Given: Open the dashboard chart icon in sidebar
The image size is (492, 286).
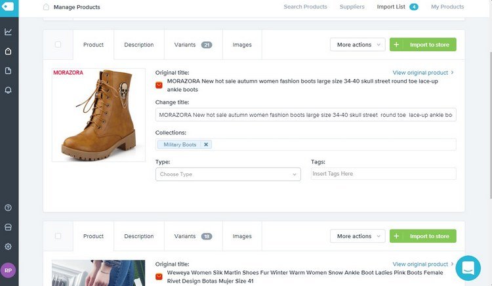Looking at the screenshot, I should click(8, 31).
